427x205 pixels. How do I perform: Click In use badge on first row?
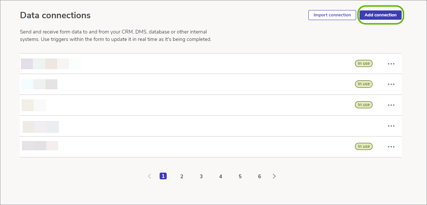[364, 64]
